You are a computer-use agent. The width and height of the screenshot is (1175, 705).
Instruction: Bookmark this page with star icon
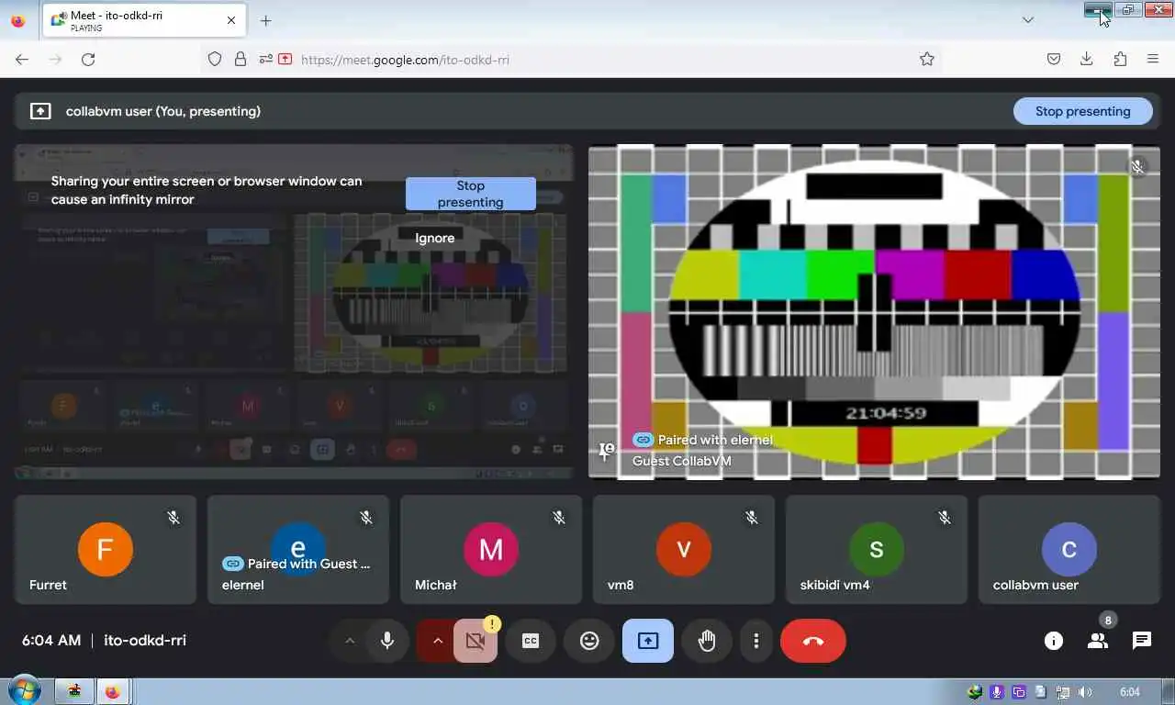[927, 60]
